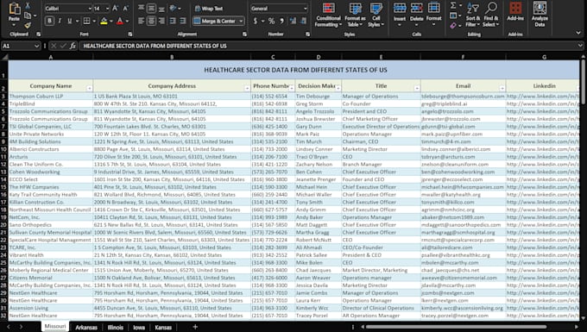The width and height of the screenshot is (587, 332).
Task: Open Title column filter dropdown
Action: click(x=417, y=89)
